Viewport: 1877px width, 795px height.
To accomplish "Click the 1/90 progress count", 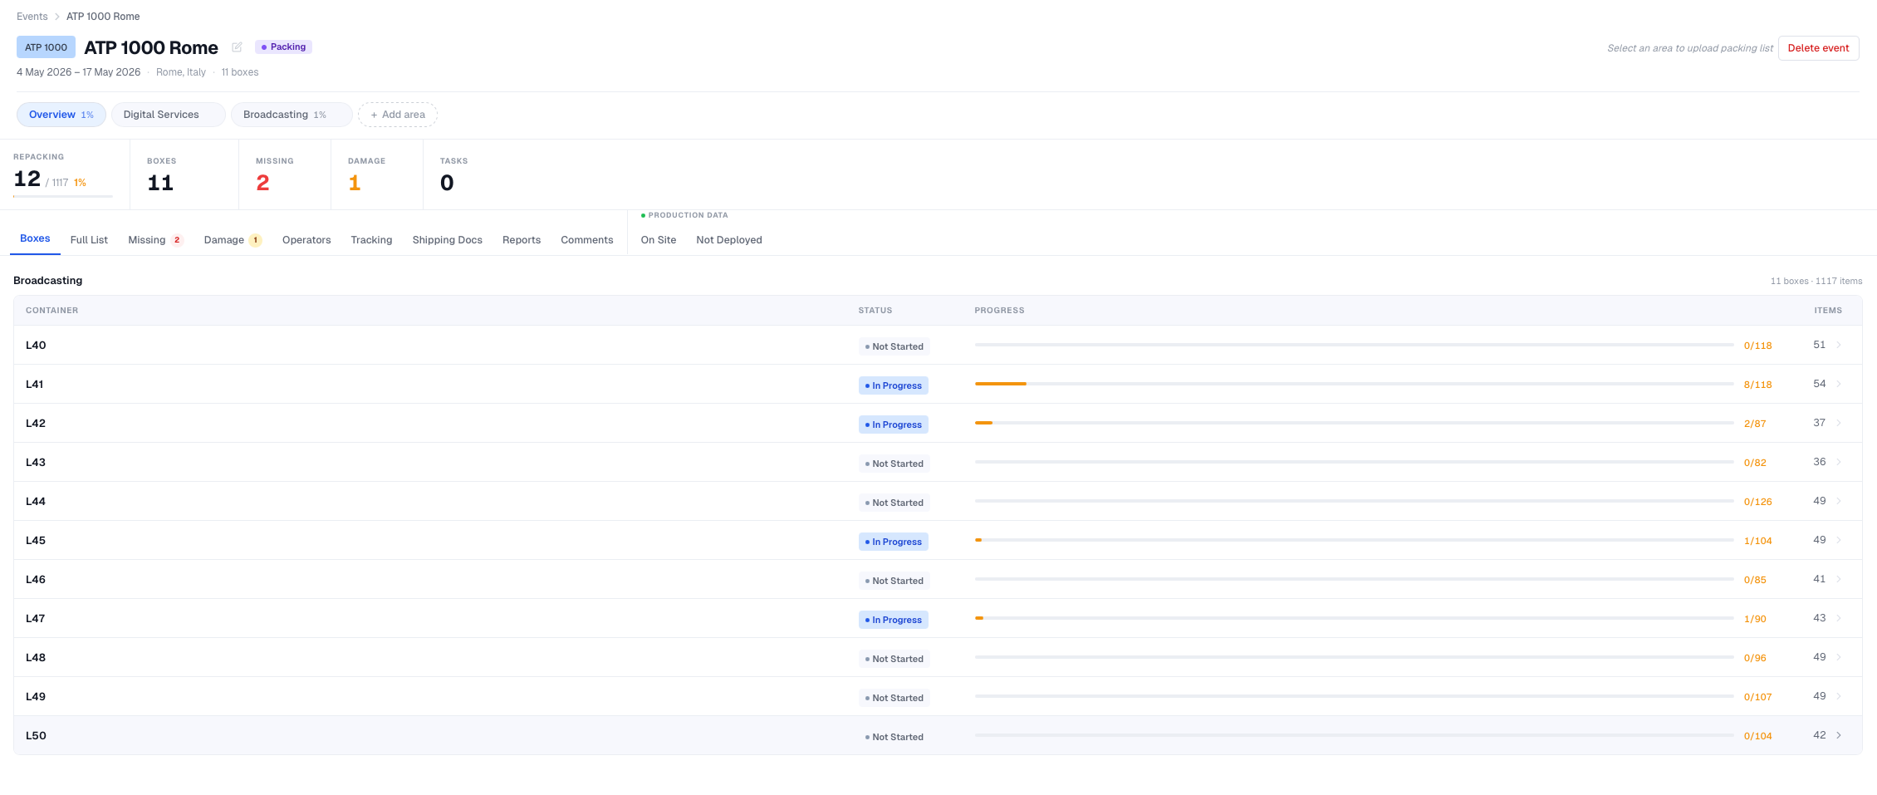I will (x=1755, y=620).
